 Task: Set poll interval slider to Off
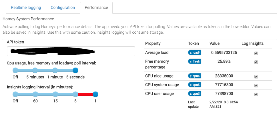click(x=15, y=70)
